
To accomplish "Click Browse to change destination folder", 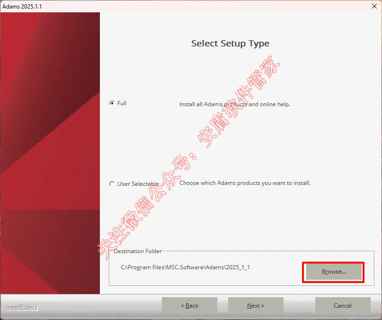I will tap(334, 272).
